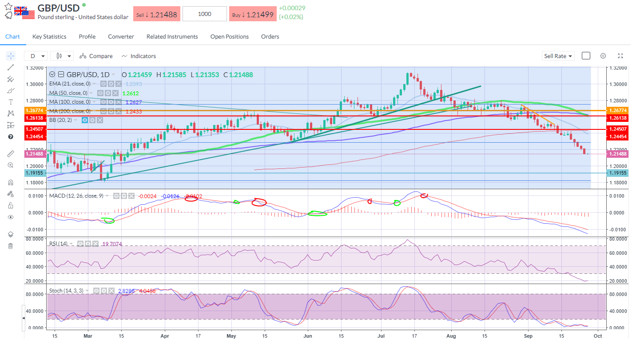Viewport: 632px width, 339px height.
Task: Open the Stoch legend dropdown arrow
Action: (87, 291)
